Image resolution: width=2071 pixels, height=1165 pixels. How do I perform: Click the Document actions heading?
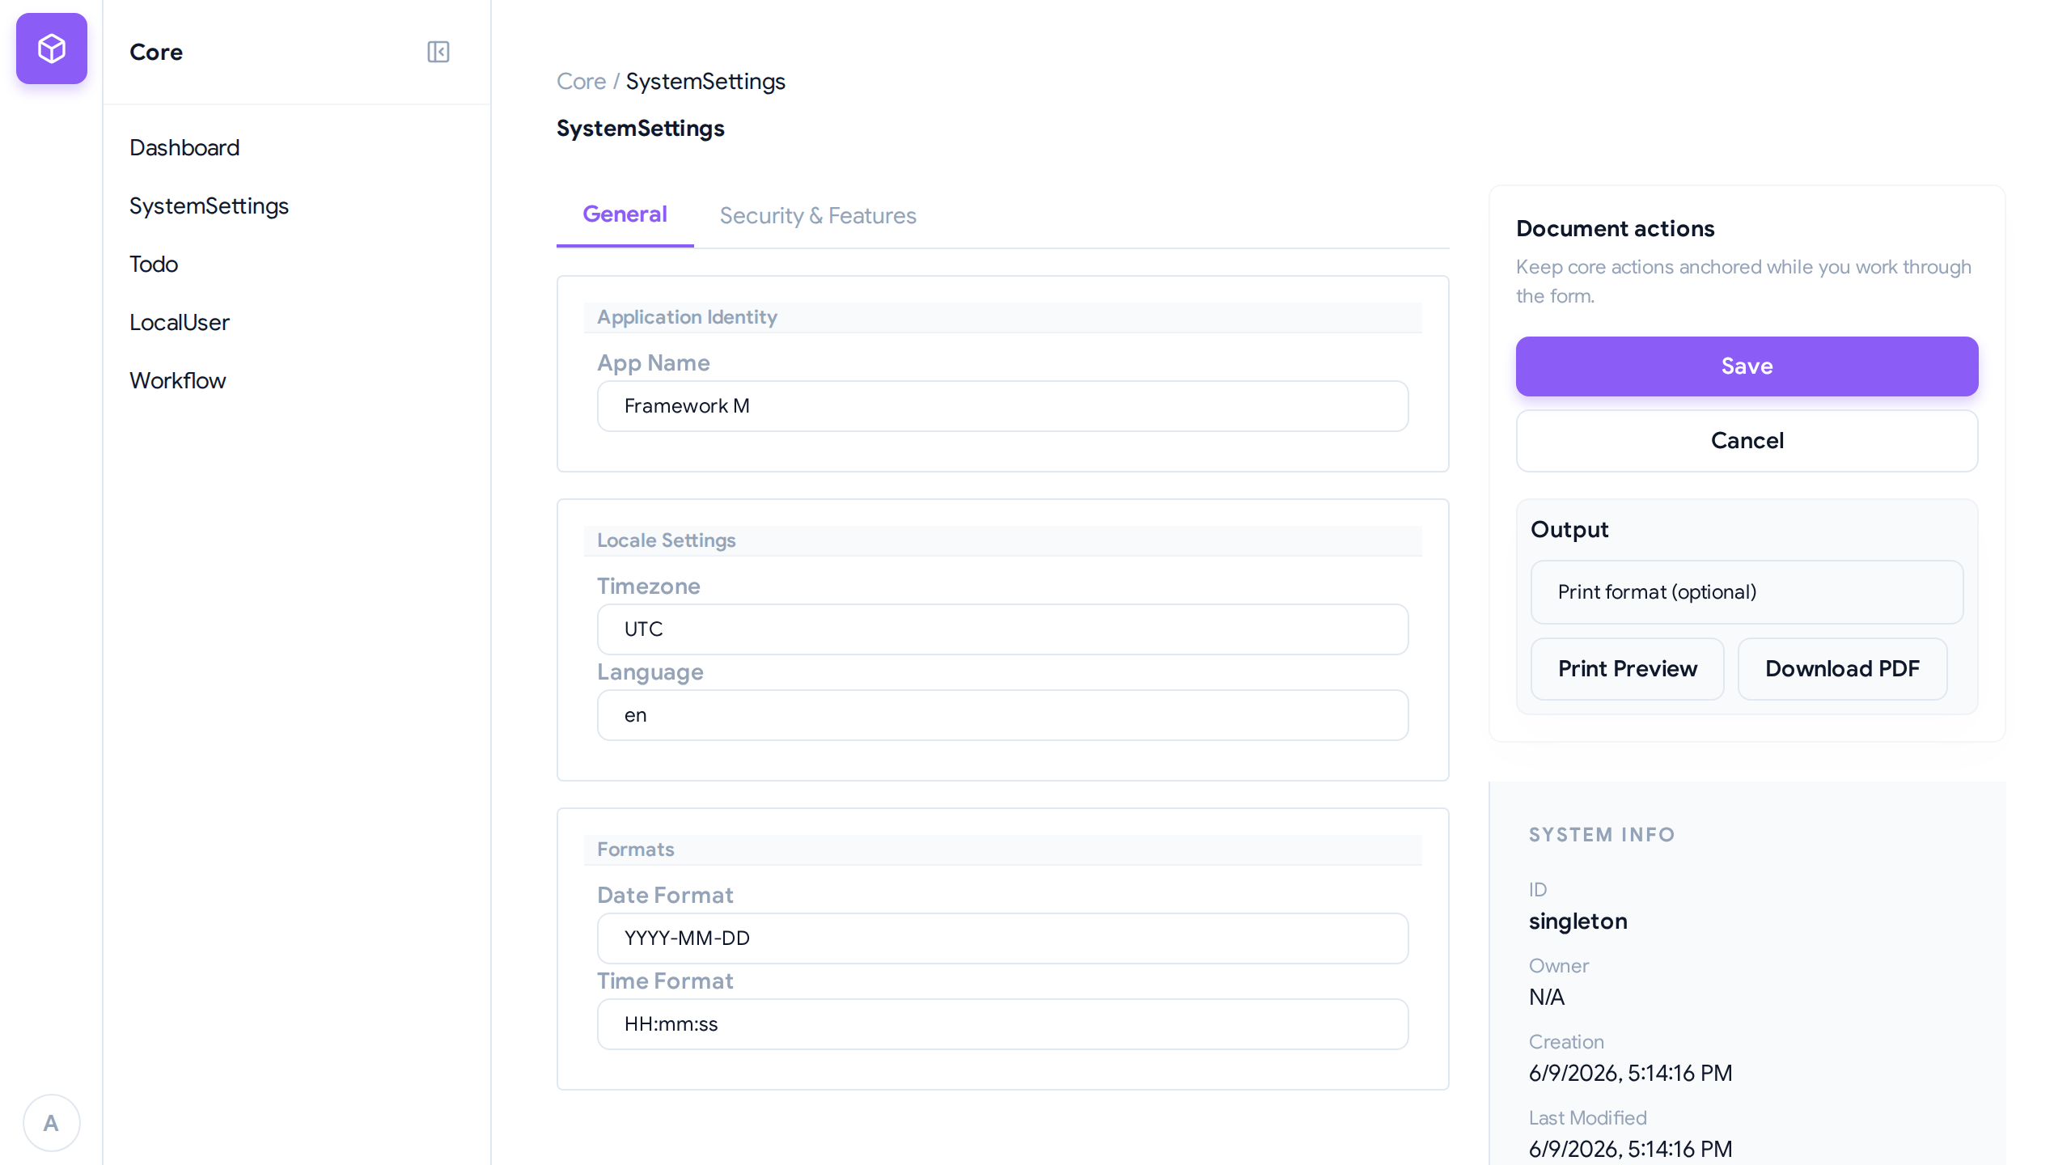[x=1616, y=229]
